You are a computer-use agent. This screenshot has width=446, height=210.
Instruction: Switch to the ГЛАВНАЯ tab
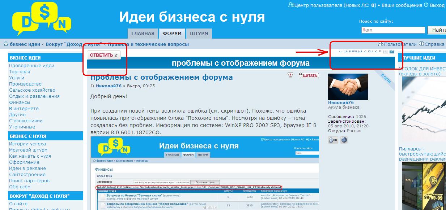coord(143,34)
